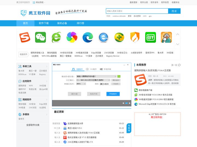The image size is (197, 147).
Task: Click the 网络软件 grid icon
Action: point(20,100)
